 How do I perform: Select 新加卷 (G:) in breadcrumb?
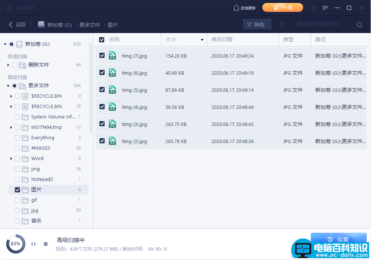pos(55,25)
